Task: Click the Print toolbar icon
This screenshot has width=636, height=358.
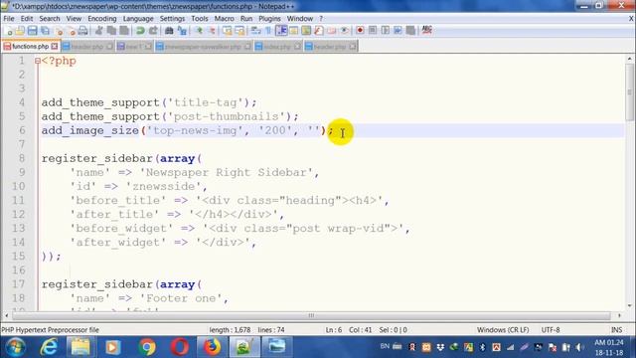Action: tap(82, 31)
